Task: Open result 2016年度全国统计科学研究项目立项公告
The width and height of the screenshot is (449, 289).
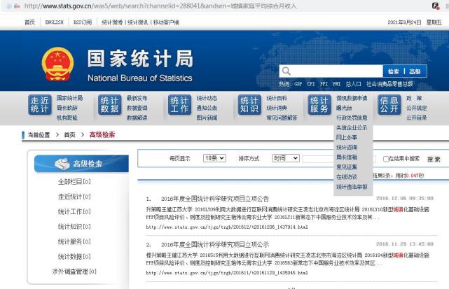Action: tap(215, 199)
